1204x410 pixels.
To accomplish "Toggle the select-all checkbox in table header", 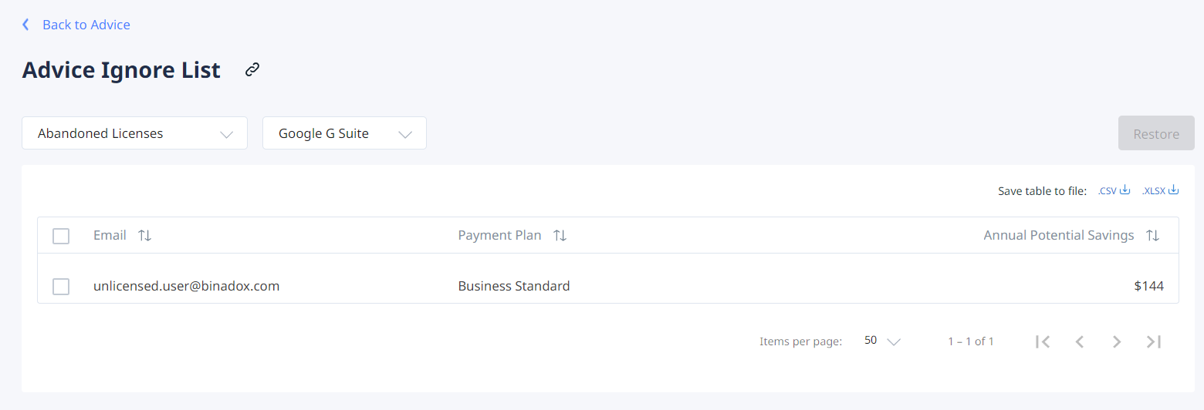I will pyautogui.click(x=61, y=236).
